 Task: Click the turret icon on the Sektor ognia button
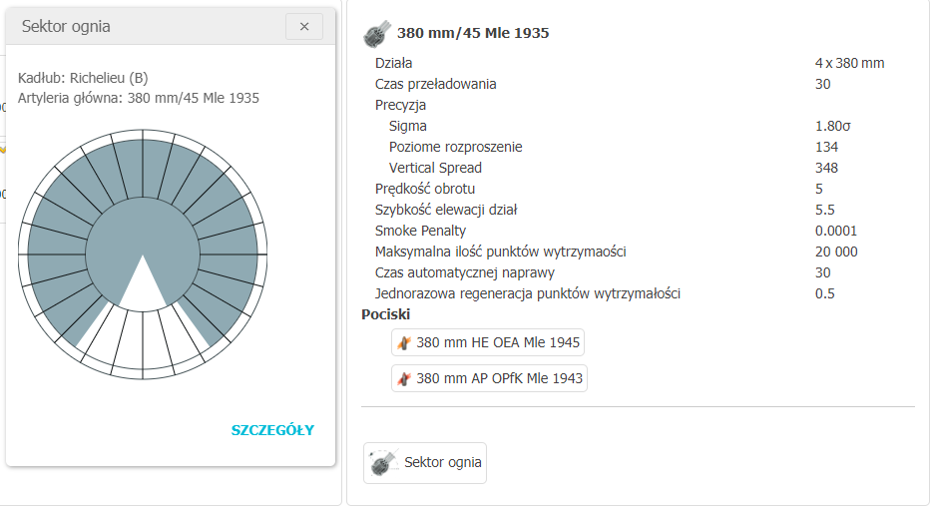[384, 463]
